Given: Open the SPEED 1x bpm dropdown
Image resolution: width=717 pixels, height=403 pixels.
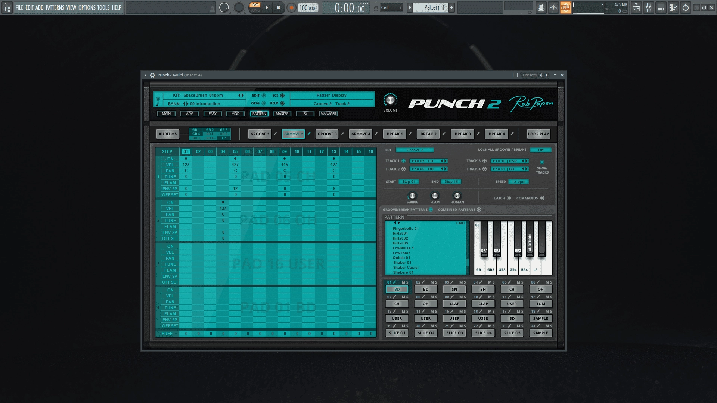Looking at the screenshot, I should (518, 181).
